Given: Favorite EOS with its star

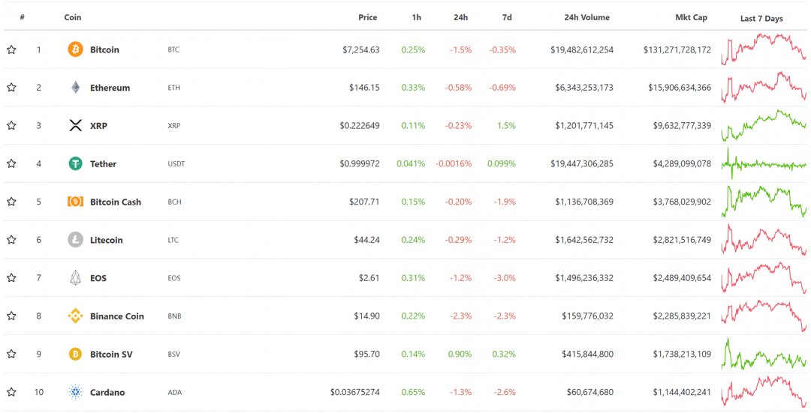Looking at the screenshot, I should click(x=11, y=278).
